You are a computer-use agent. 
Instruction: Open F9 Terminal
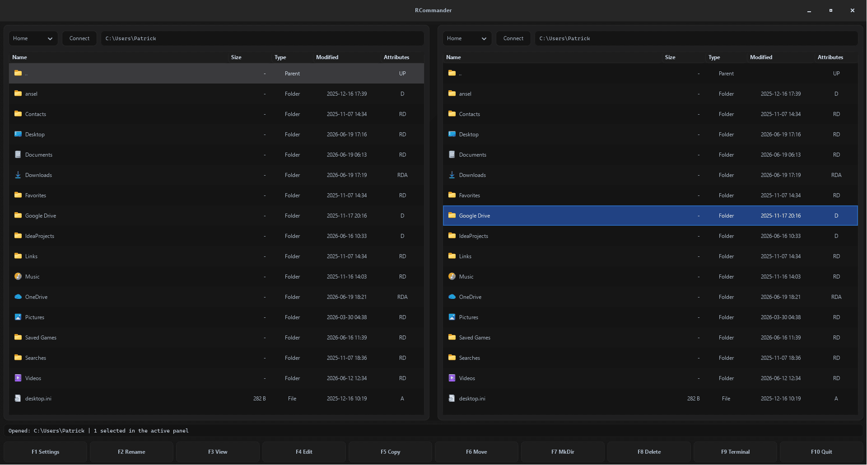(736, 452)
